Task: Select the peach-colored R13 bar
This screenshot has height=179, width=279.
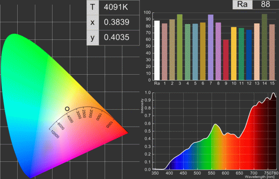Action: point(257,51)
